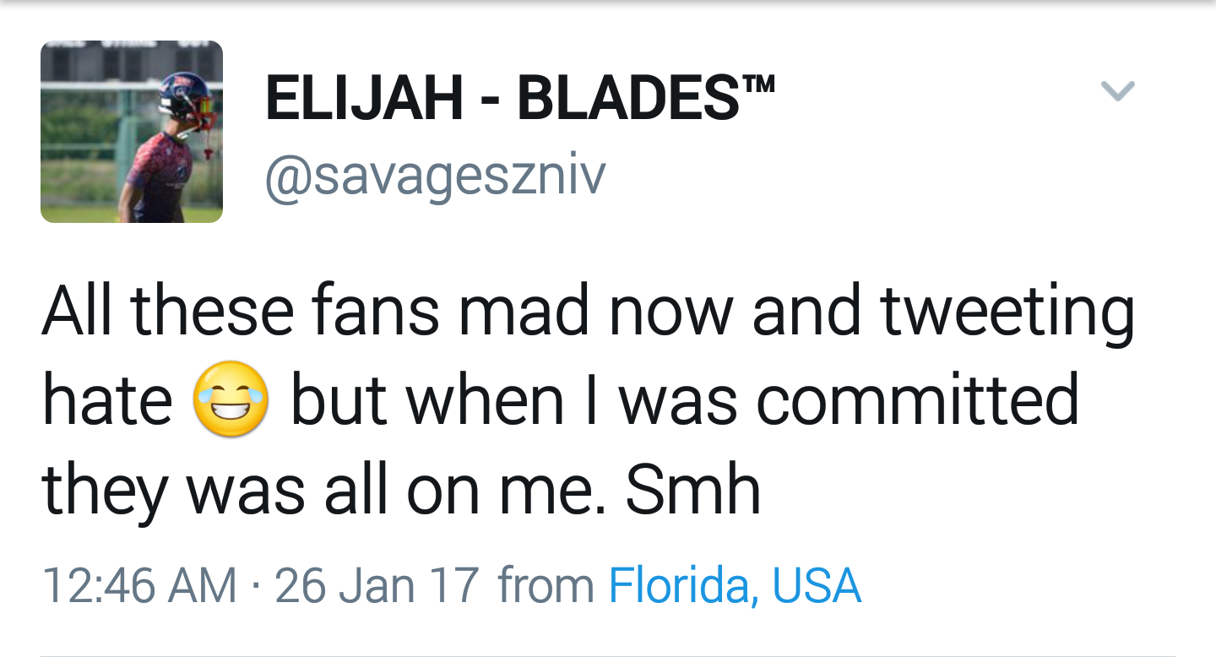The width and height of the screenshot is (1216, 657).
Task: Open the tweet options chevron menu
Action: [1117, 90]
